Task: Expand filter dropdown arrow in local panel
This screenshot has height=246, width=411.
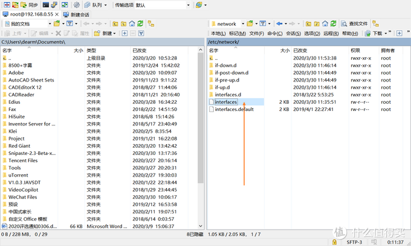Action: click(76, 24)
